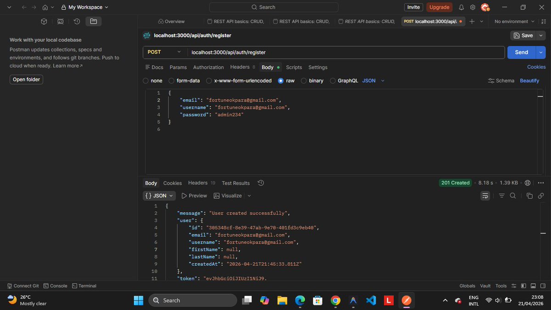Open response more options ellipsis
Screen dimensions: 551x310
(540, 183)
